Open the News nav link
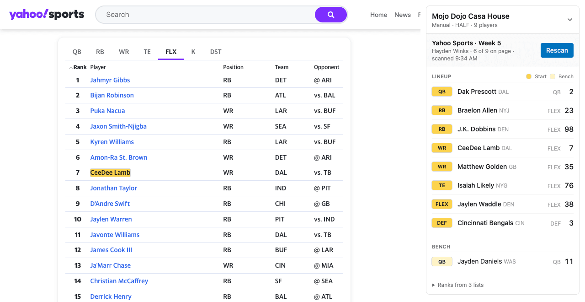The image size is (585, 302). (x=403, y=15)
